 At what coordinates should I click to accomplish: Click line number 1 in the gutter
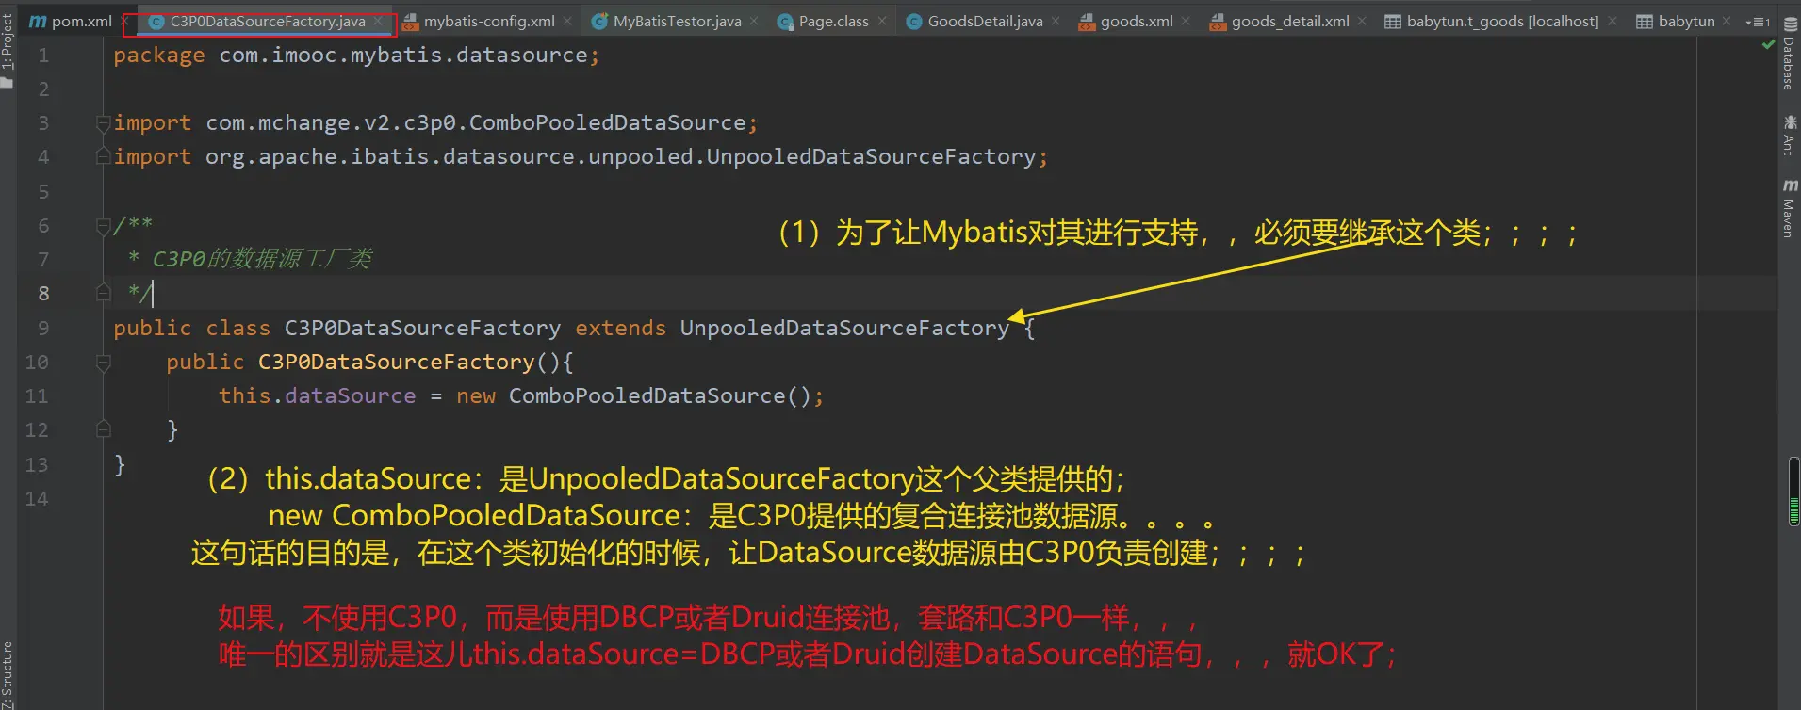click(43, 56)
